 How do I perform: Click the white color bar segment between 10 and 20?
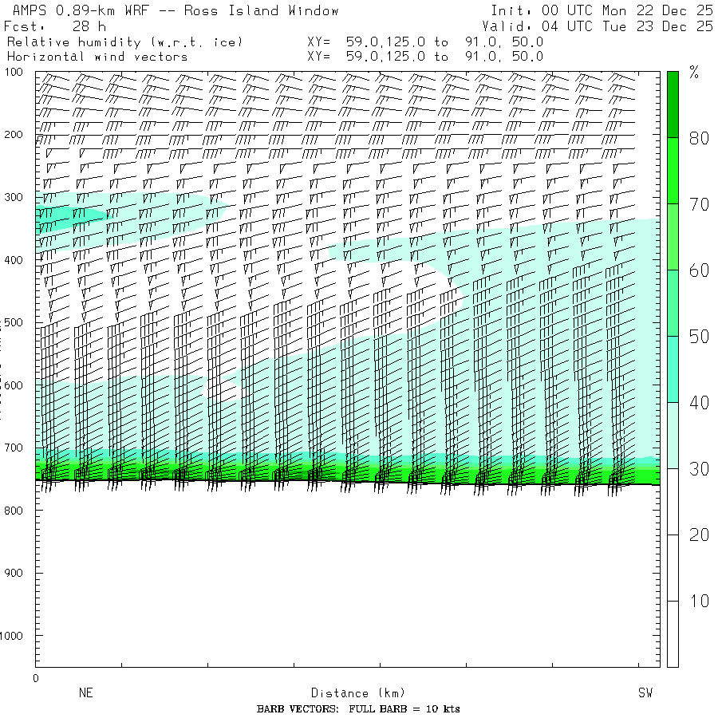click(x=673, y=568)
